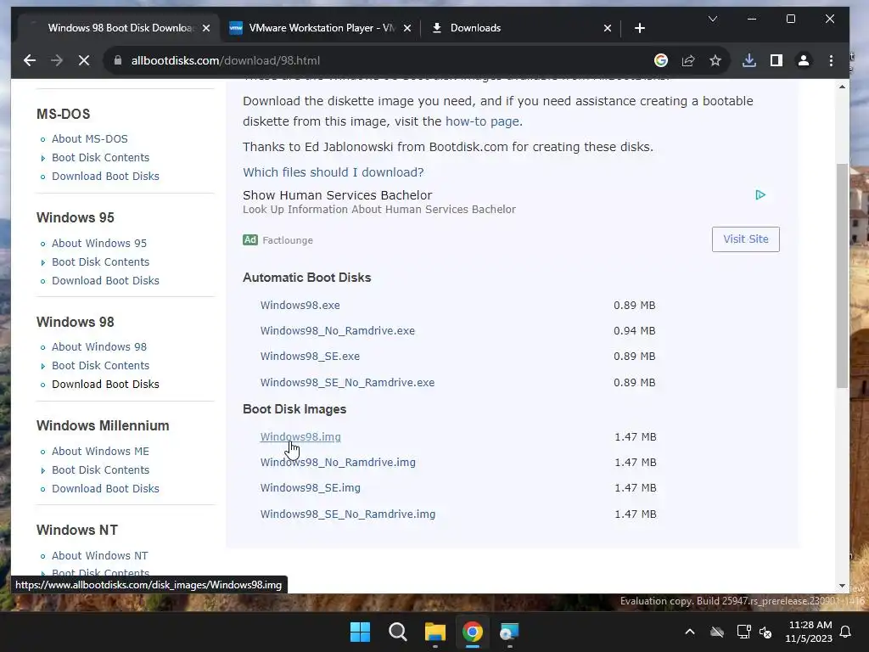Expand Windows 95 Boot Disk Contents
869x652 pixels.
100,261
